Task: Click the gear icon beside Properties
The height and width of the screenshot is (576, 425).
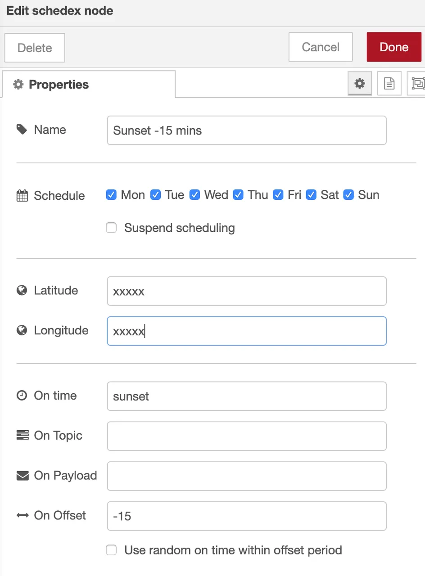Action: pyautogui.click(x=18, y=85)
